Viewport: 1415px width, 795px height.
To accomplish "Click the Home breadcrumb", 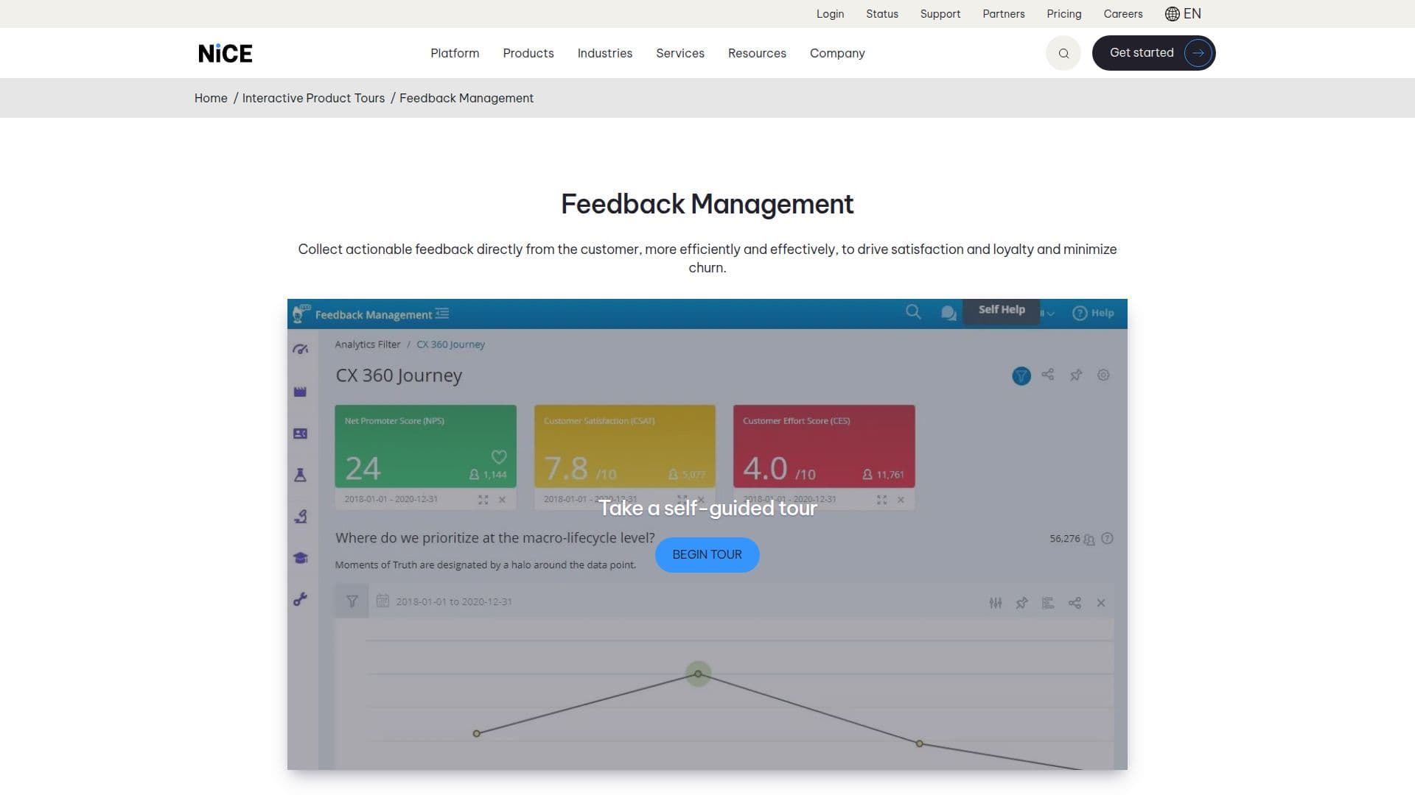I will click(211, 98).
